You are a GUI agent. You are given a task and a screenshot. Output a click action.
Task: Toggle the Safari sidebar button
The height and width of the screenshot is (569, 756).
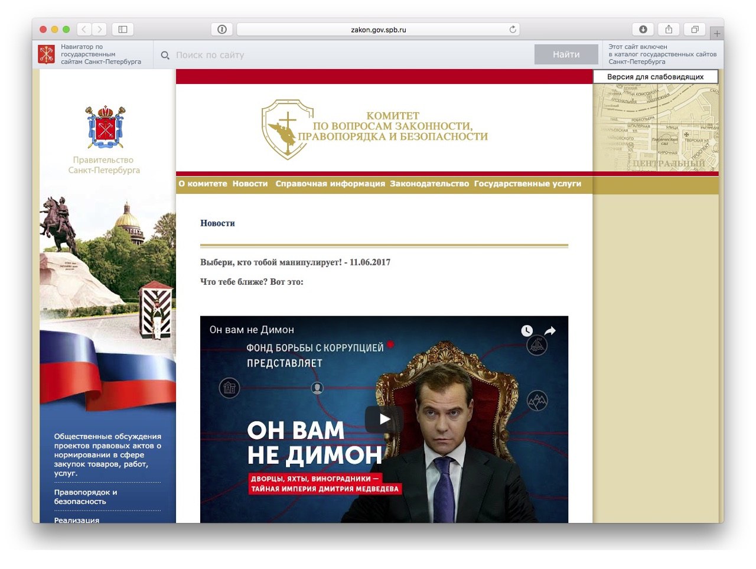(x=123, y=29)
